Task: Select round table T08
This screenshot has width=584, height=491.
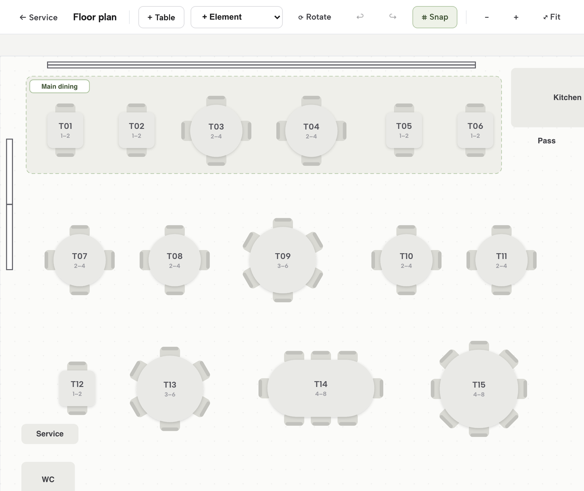Action: [x=175, y=260]
